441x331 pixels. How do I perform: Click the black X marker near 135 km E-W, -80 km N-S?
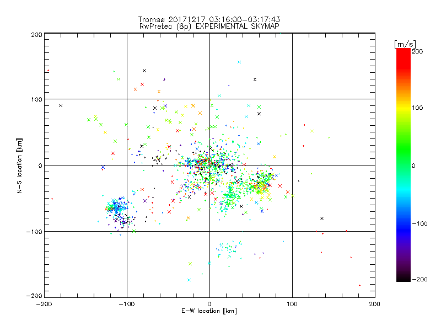point(322,218)
